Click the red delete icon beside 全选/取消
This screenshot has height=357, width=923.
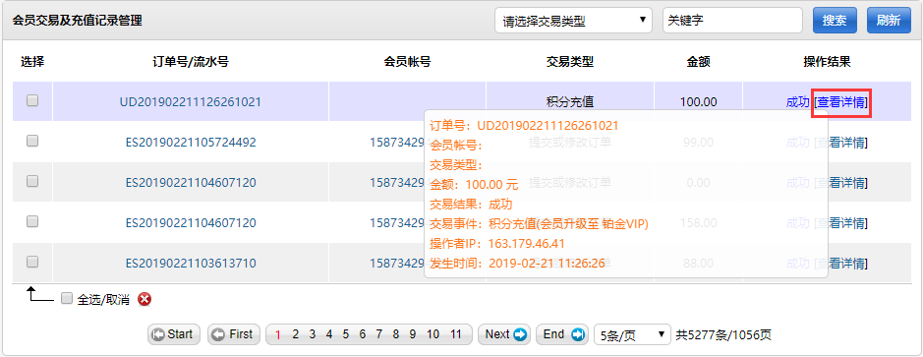pyautogui.click(x=144, y=299)
